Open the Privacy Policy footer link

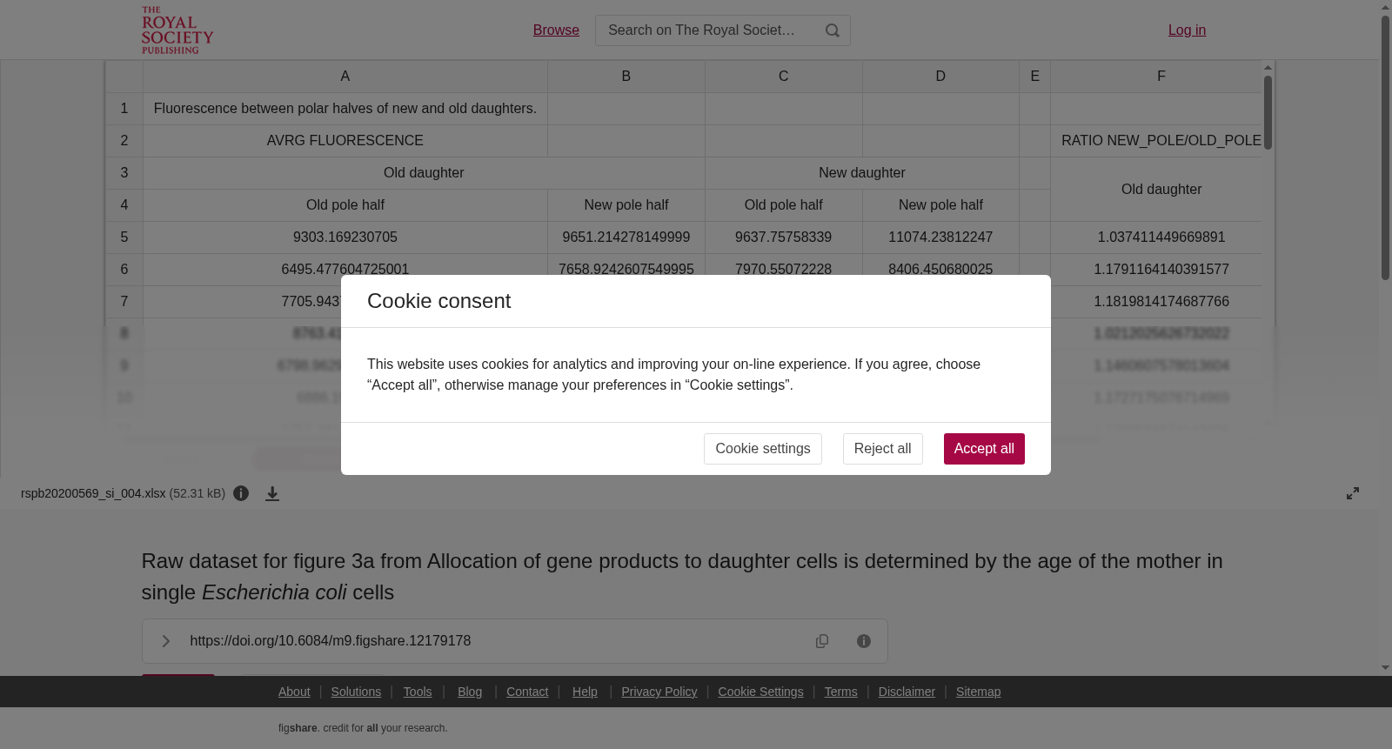pyautogui.click(x=659, y=692)
